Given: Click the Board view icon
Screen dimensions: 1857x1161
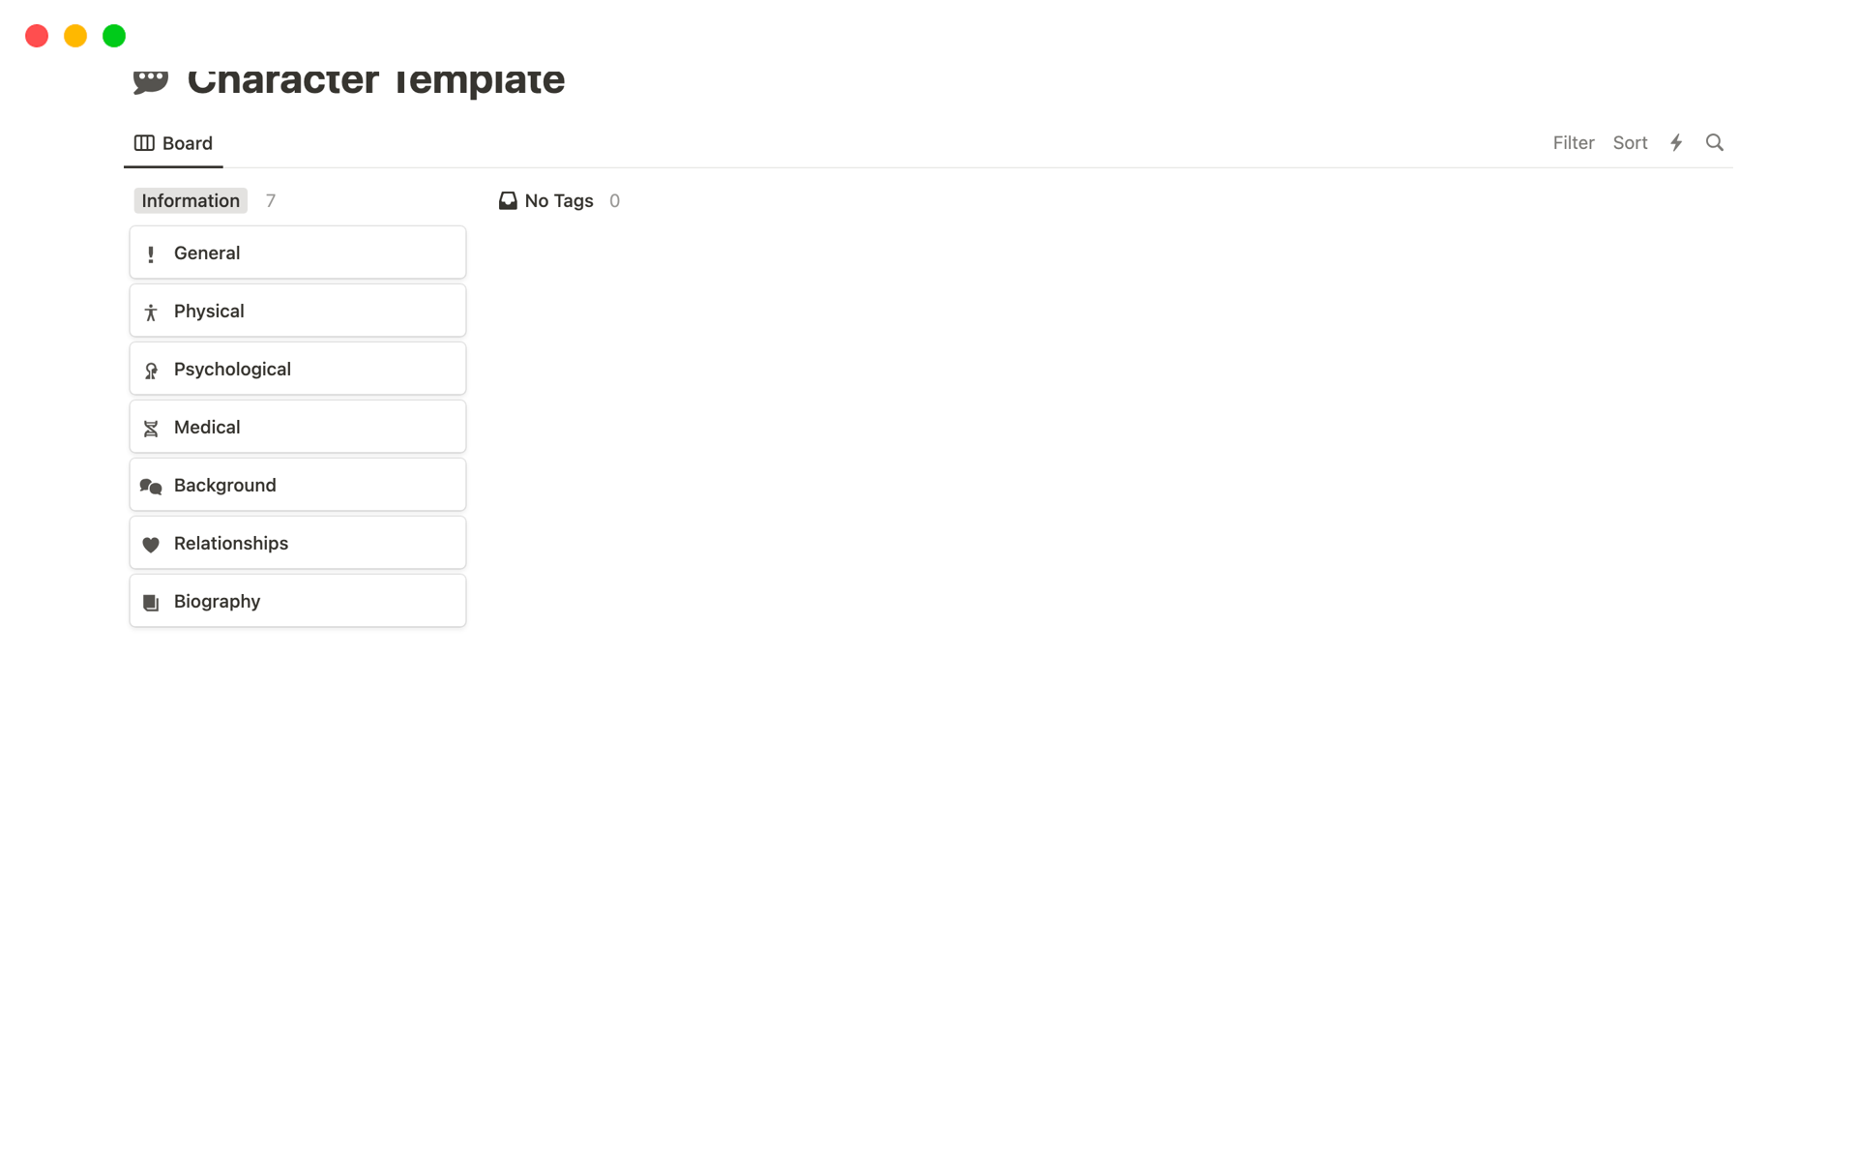Looking at the screenshot, I should [x=143, y=143].
